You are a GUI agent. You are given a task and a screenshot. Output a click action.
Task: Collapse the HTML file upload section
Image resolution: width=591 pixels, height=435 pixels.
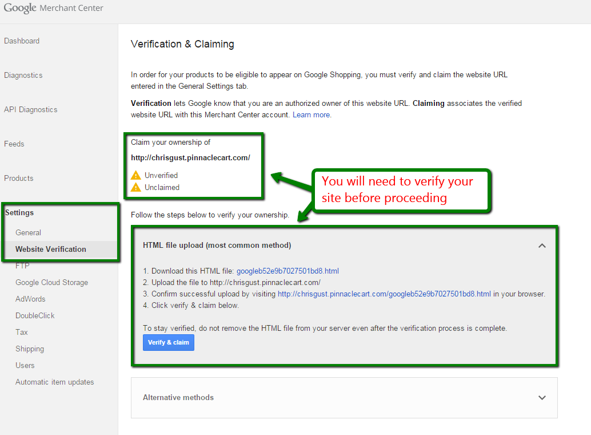tap(542, 246)
